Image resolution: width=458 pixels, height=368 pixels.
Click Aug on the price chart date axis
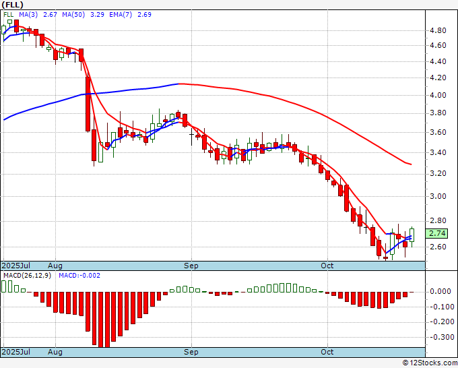pos(55,266)
